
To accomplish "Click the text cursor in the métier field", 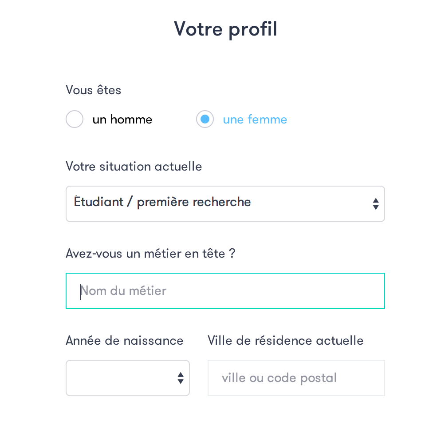I will [x=80, y=291].
